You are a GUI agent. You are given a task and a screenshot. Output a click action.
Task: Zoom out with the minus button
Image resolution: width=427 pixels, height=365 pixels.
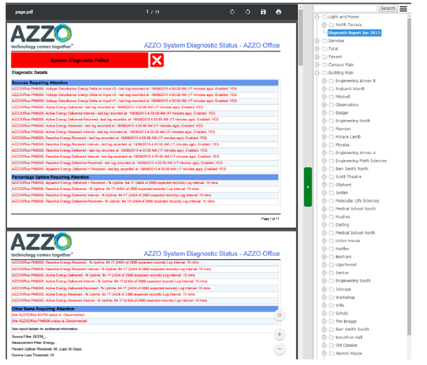coord(279,349)
